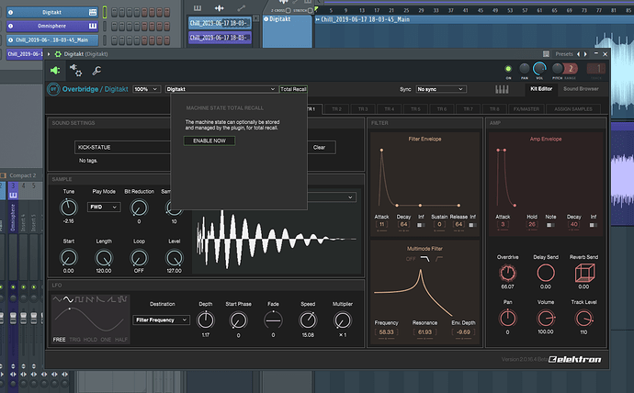The image size is (634, 393).
Task: Click the ENABLE NOW button
Action: pos(209,140)
